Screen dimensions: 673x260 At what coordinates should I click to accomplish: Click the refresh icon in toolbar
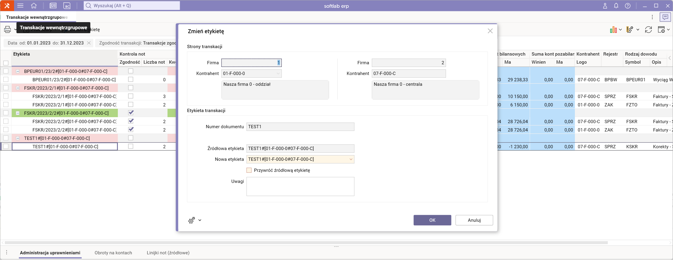[648, 30]
